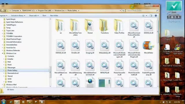Open the address bar history dropdown
This screenshot has height=104, width=185.
point(120,10)
